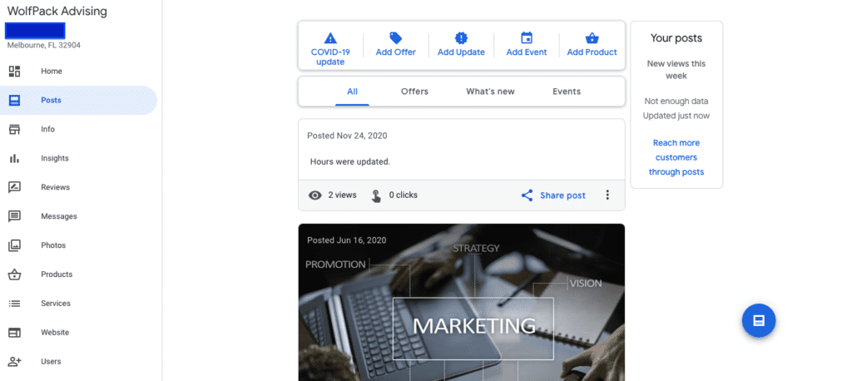The width and height of the screenshot is (852, 381).
Task: Click the Services list icon
Action: (x=15, y=304)
